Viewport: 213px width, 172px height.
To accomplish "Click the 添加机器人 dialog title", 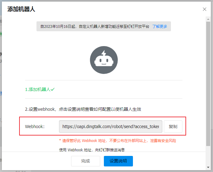I will tap(21, 9).
